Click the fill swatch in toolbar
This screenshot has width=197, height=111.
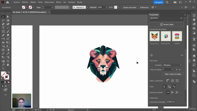point(3,74)
